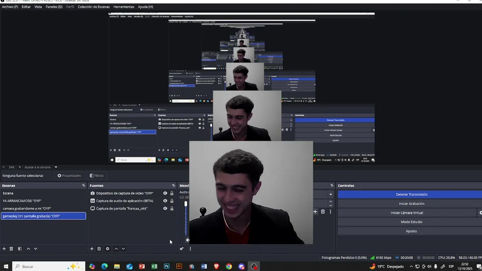Delete the selected scene with the trash icon

(x=11, y=249)
